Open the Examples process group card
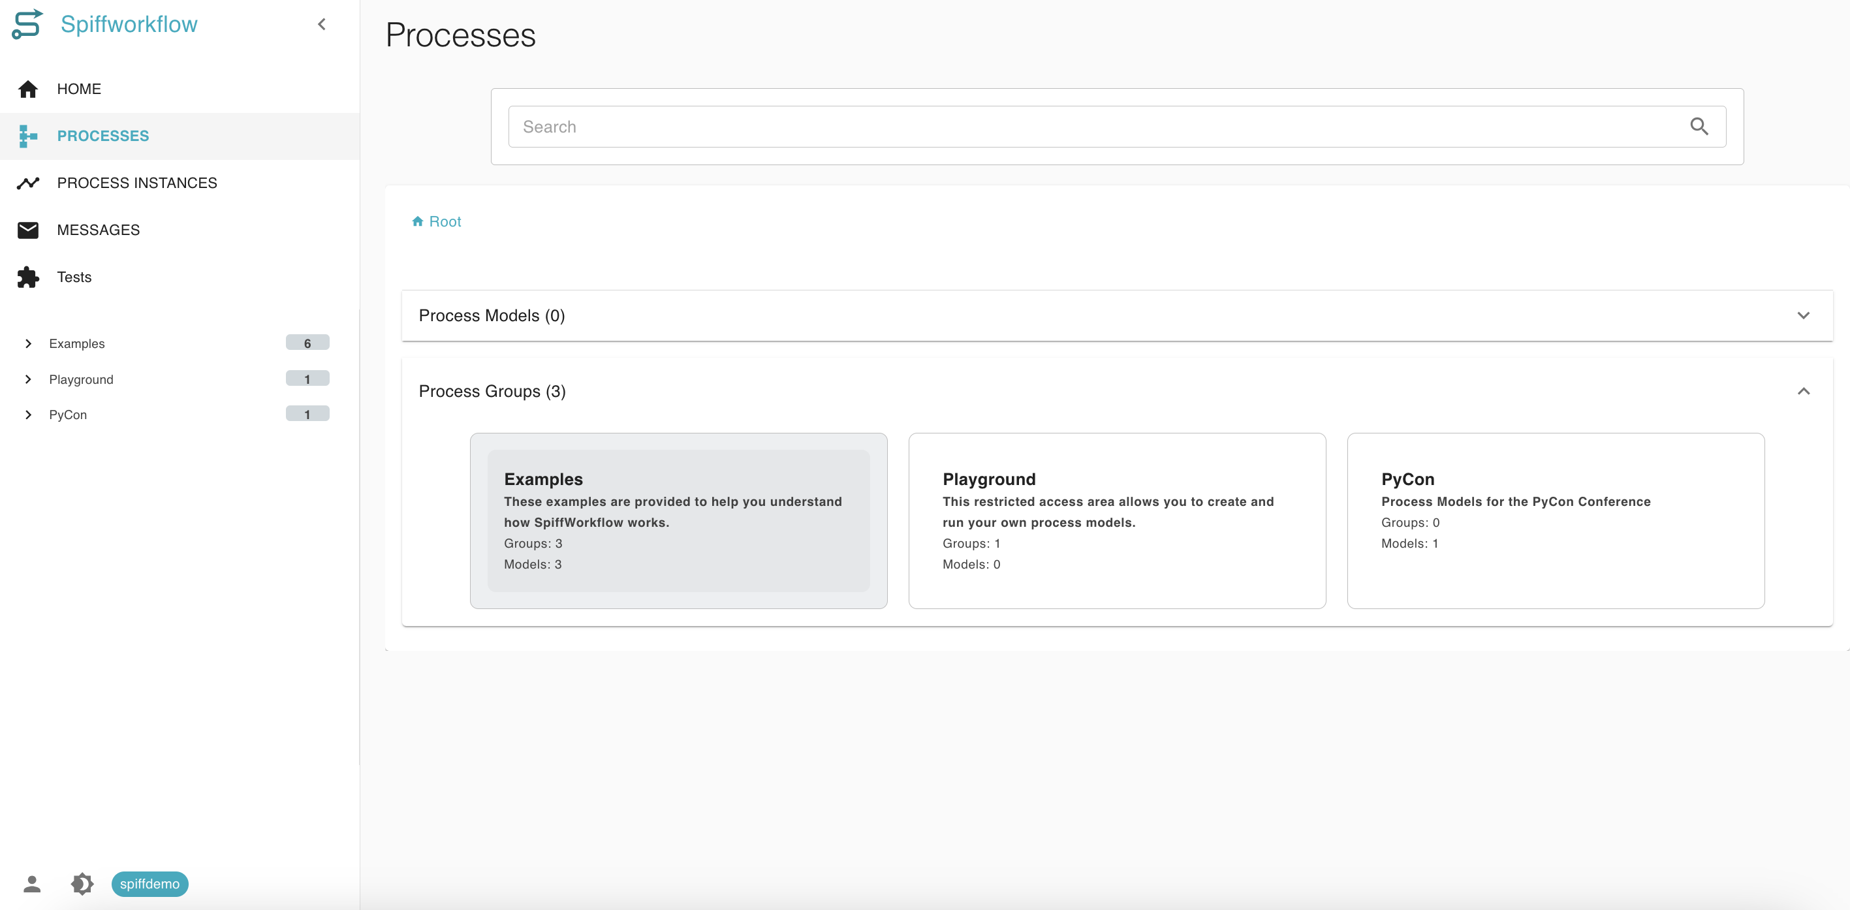The width and height of the screenshot is (1850, 910). coord(678,521)
